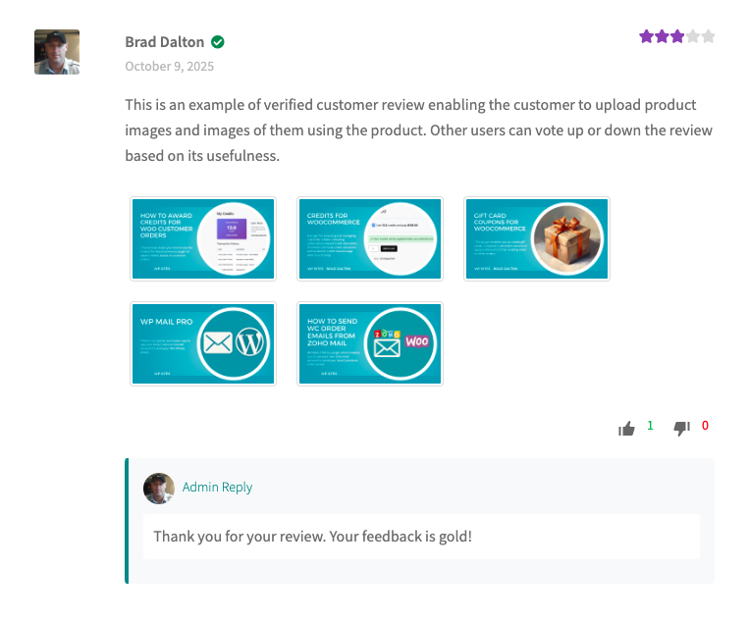Click Brad Dalton's reviewer avatar
This screenshot has width=748, height=620.
[57, 52]
